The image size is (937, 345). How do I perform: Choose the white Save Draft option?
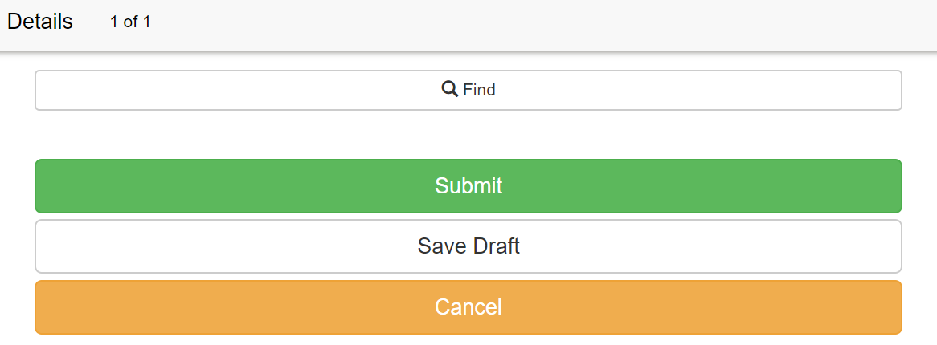point(468,246)
